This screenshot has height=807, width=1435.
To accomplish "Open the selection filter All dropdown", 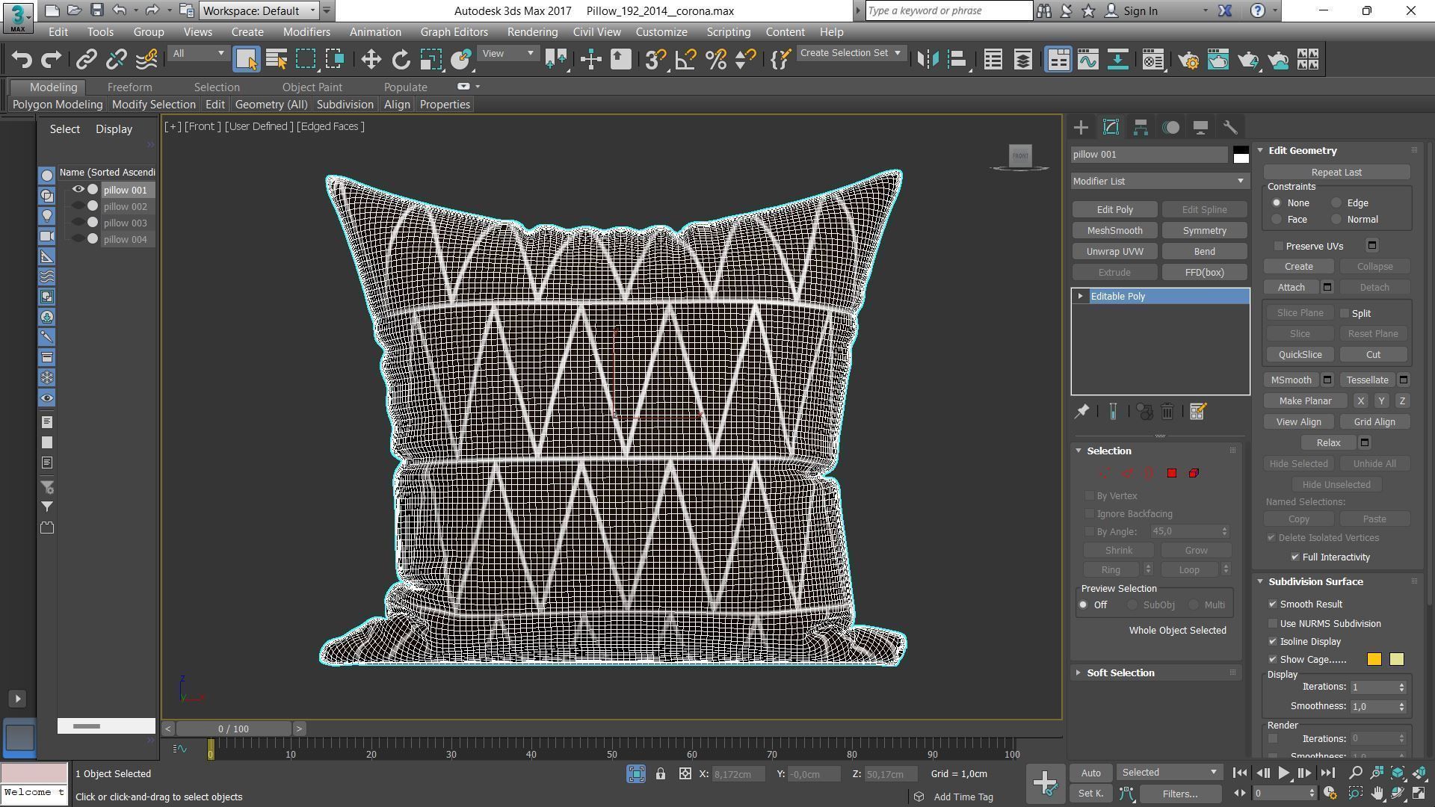I will click(x=197, y=54).
